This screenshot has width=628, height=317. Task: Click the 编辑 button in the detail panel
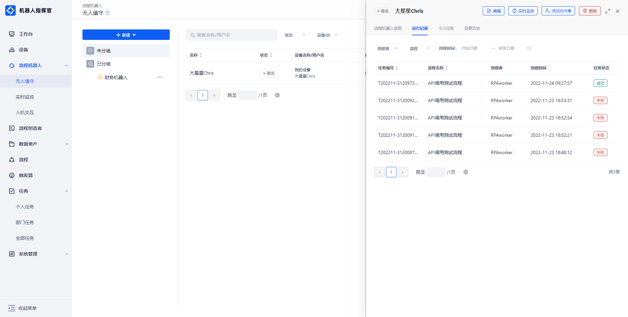tap(494, 11)
